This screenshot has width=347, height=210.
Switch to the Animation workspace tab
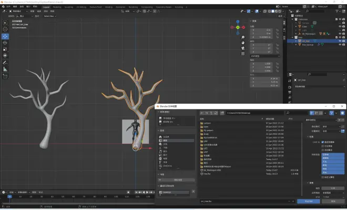click(120, 7)
